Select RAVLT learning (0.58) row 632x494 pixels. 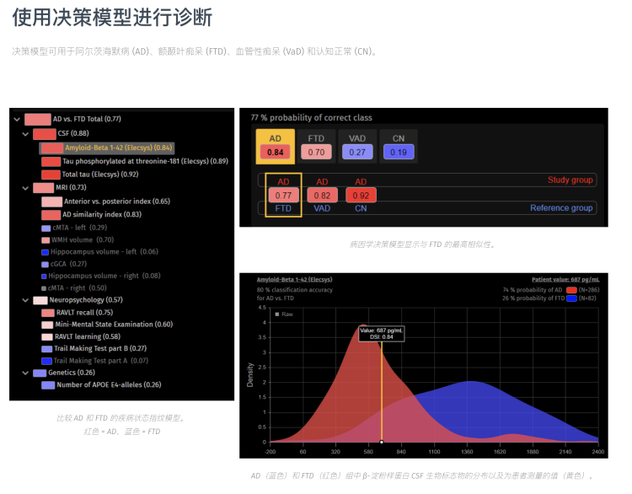click(x=81, y=336)
